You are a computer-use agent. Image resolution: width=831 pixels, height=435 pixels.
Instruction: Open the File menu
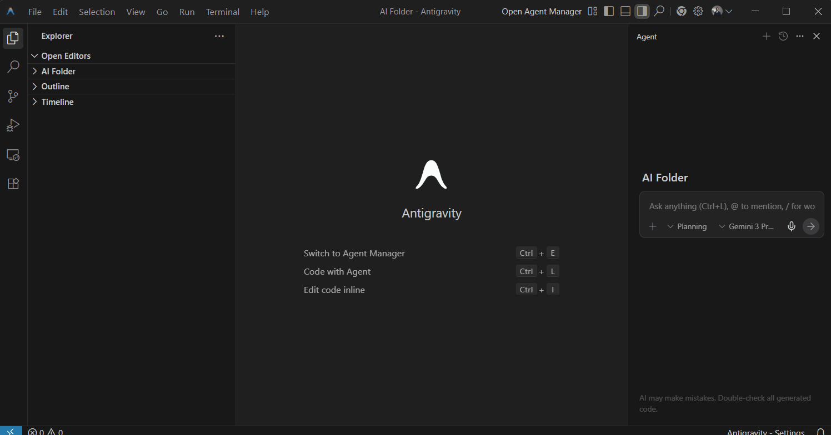tap(35, 12)
